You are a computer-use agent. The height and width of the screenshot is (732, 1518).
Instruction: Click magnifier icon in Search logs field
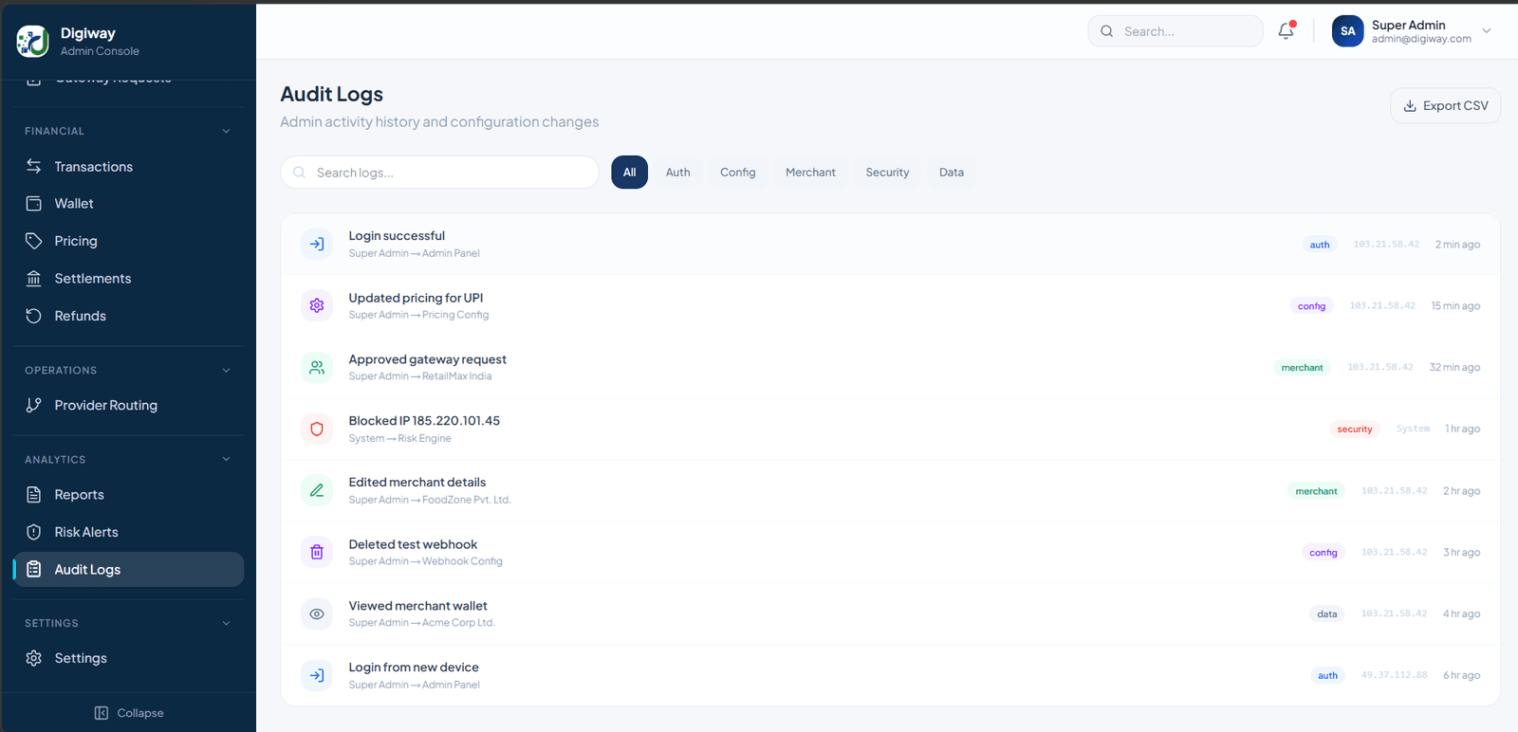point(300,173)
